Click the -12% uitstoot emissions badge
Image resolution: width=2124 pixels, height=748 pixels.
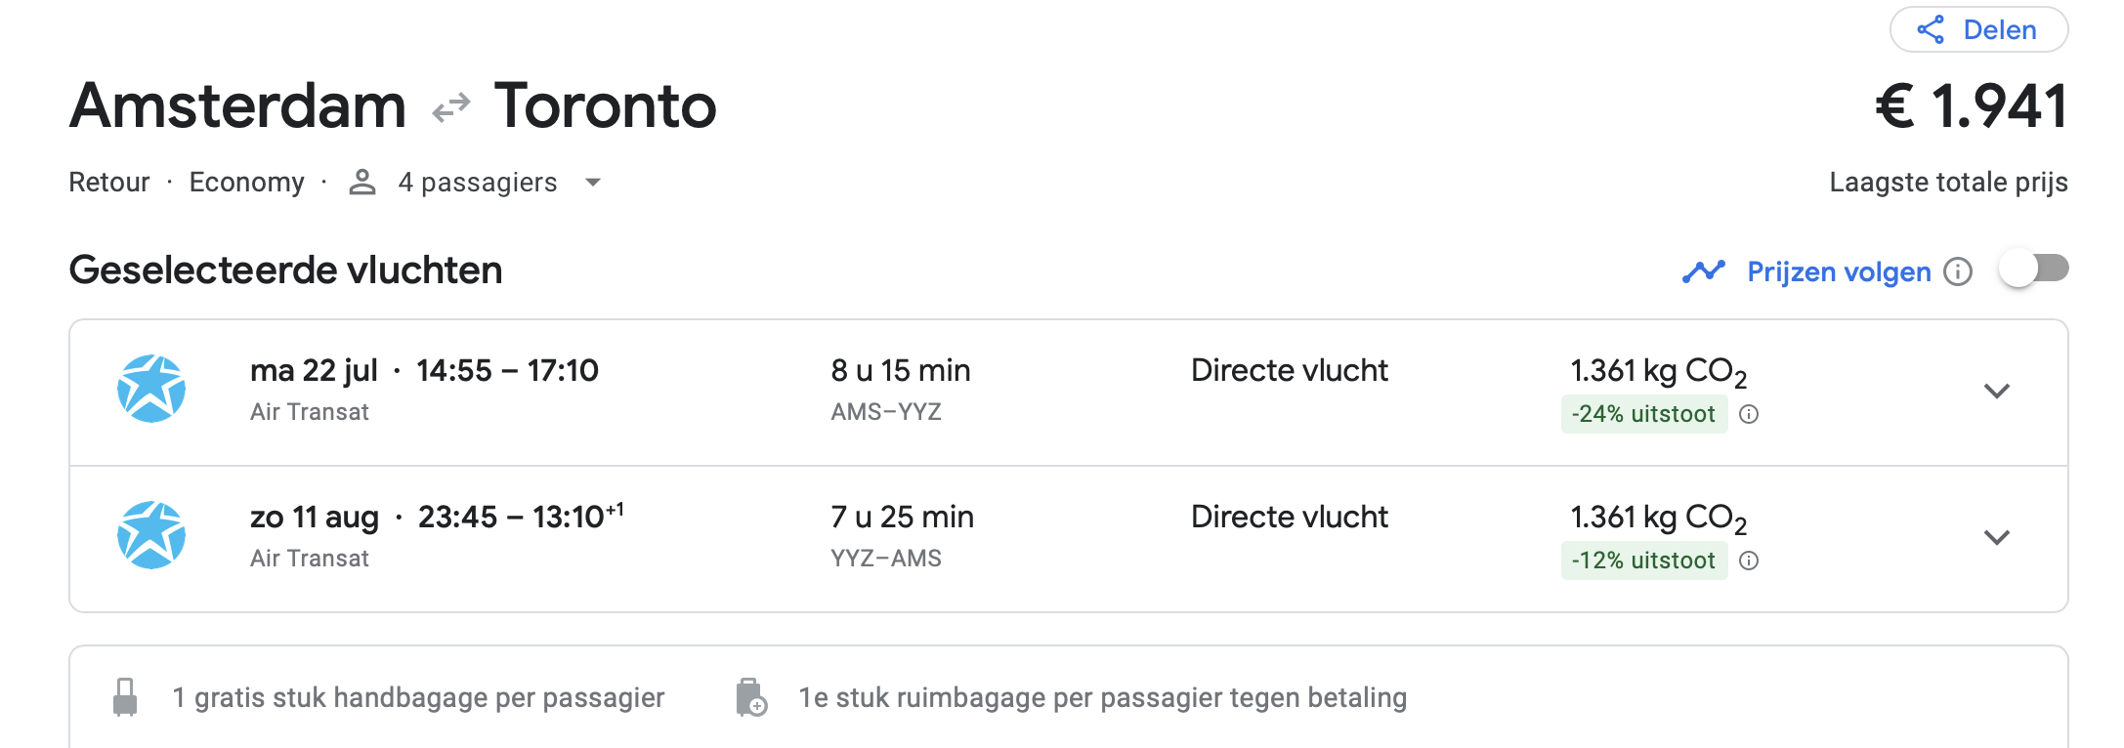(1643, 561)
